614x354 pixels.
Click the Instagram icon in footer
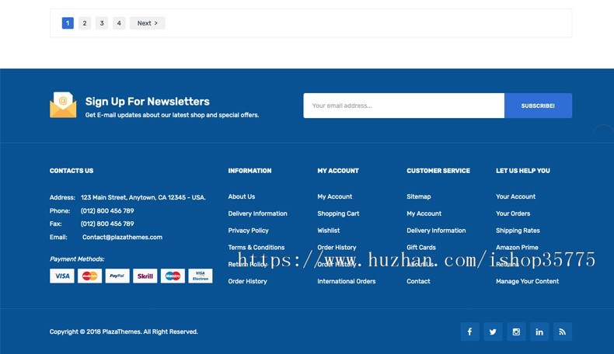tap(516, 331)
